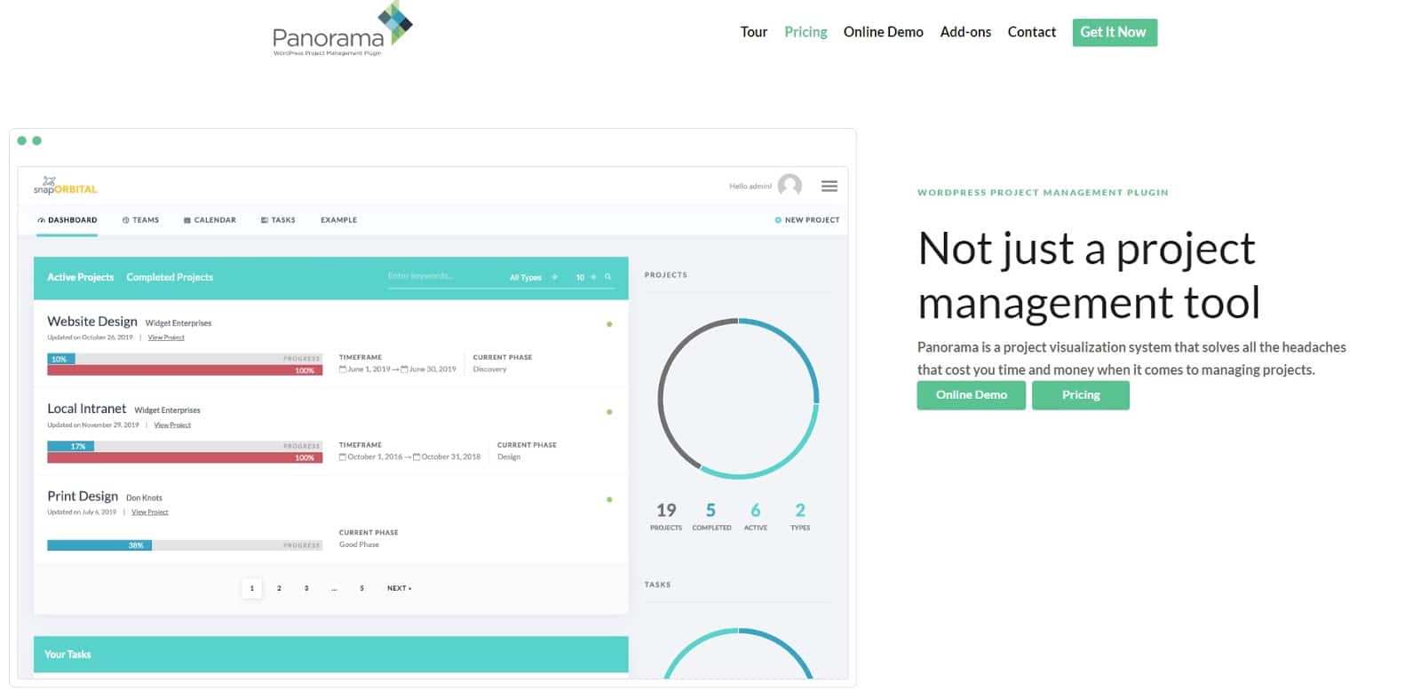This screenshot has height=699, width=1421.
Task: Expand the All Types filter dropdown
Action: [533, 277]
